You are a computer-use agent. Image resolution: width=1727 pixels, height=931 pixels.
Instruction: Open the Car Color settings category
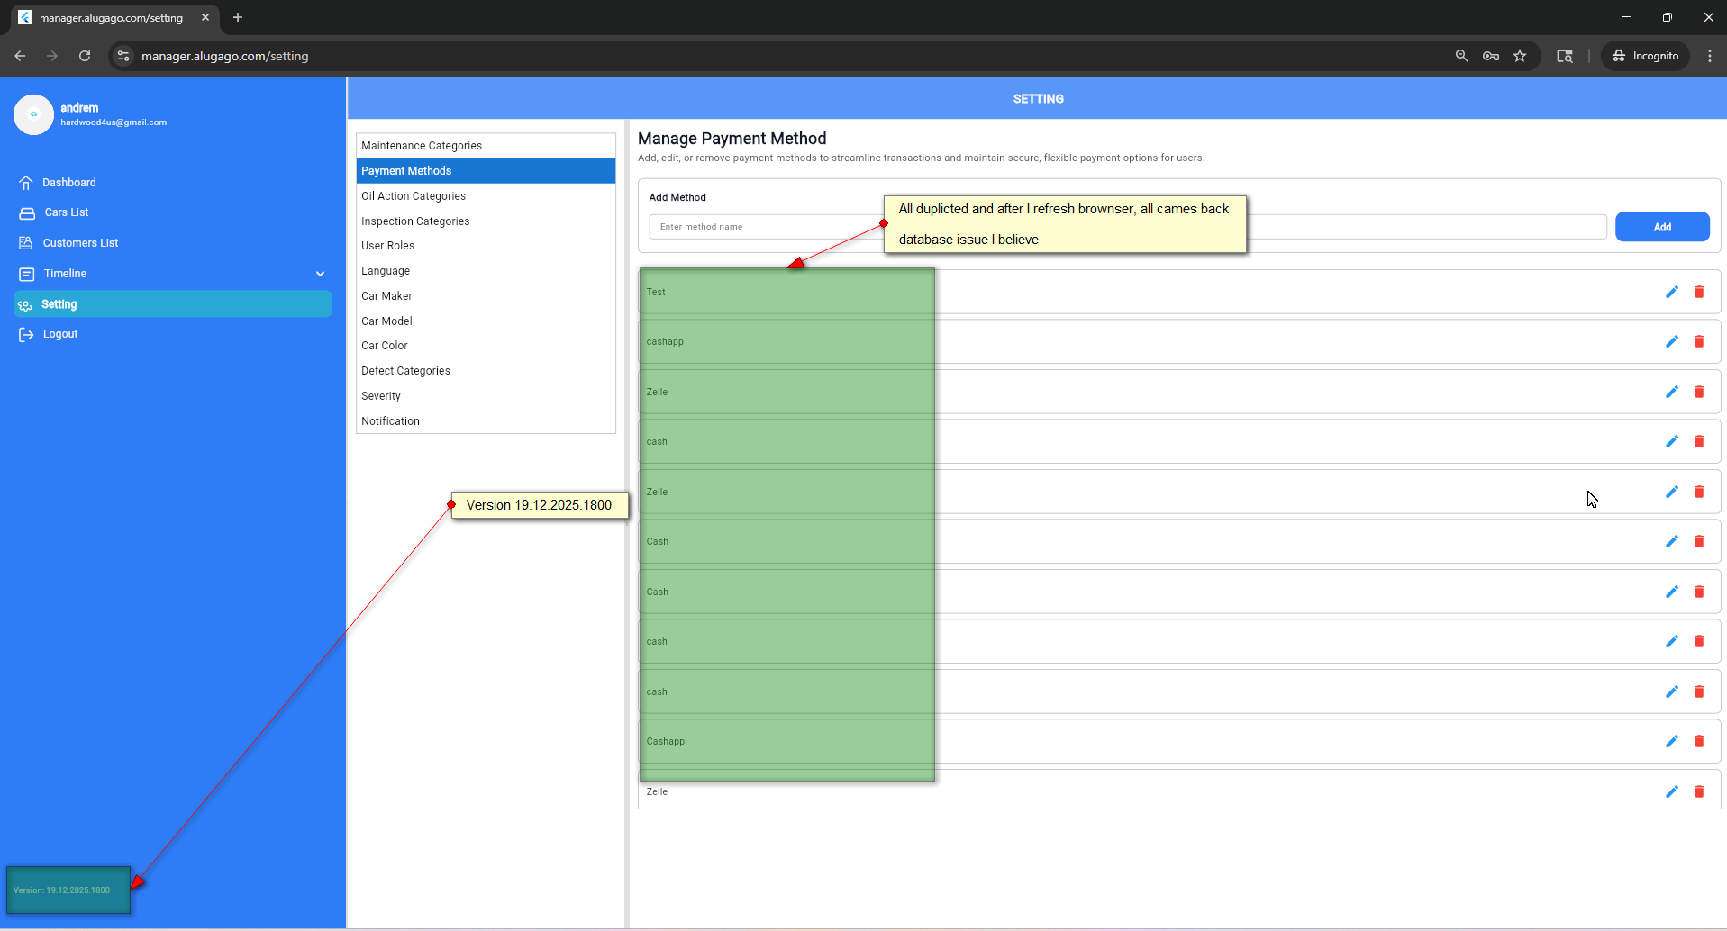(385, 346)
